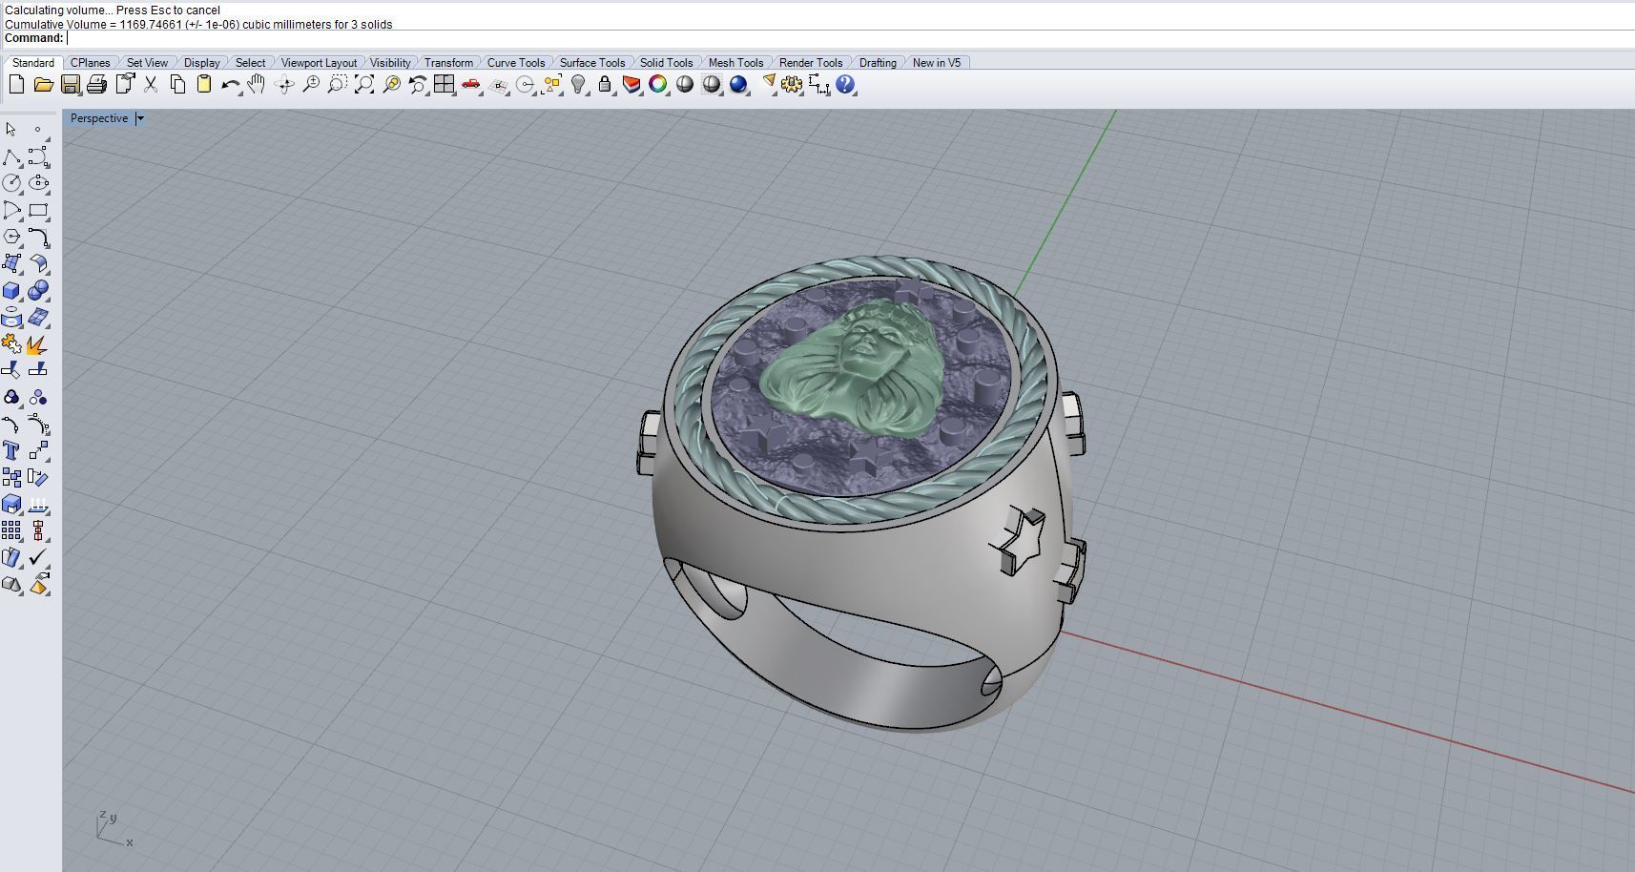The width and height of the screenshot is (1635, 872).
Task: Select the Rotate View tool
Action: point(284,85)
